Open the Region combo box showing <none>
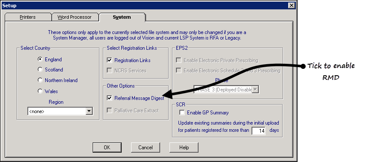The width and height of the screenshot is (368, 162). pos(60,111)
